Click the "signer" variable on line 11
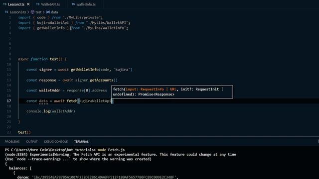Image resolution: width=319 pixels, height=179 pixels. 45,70
